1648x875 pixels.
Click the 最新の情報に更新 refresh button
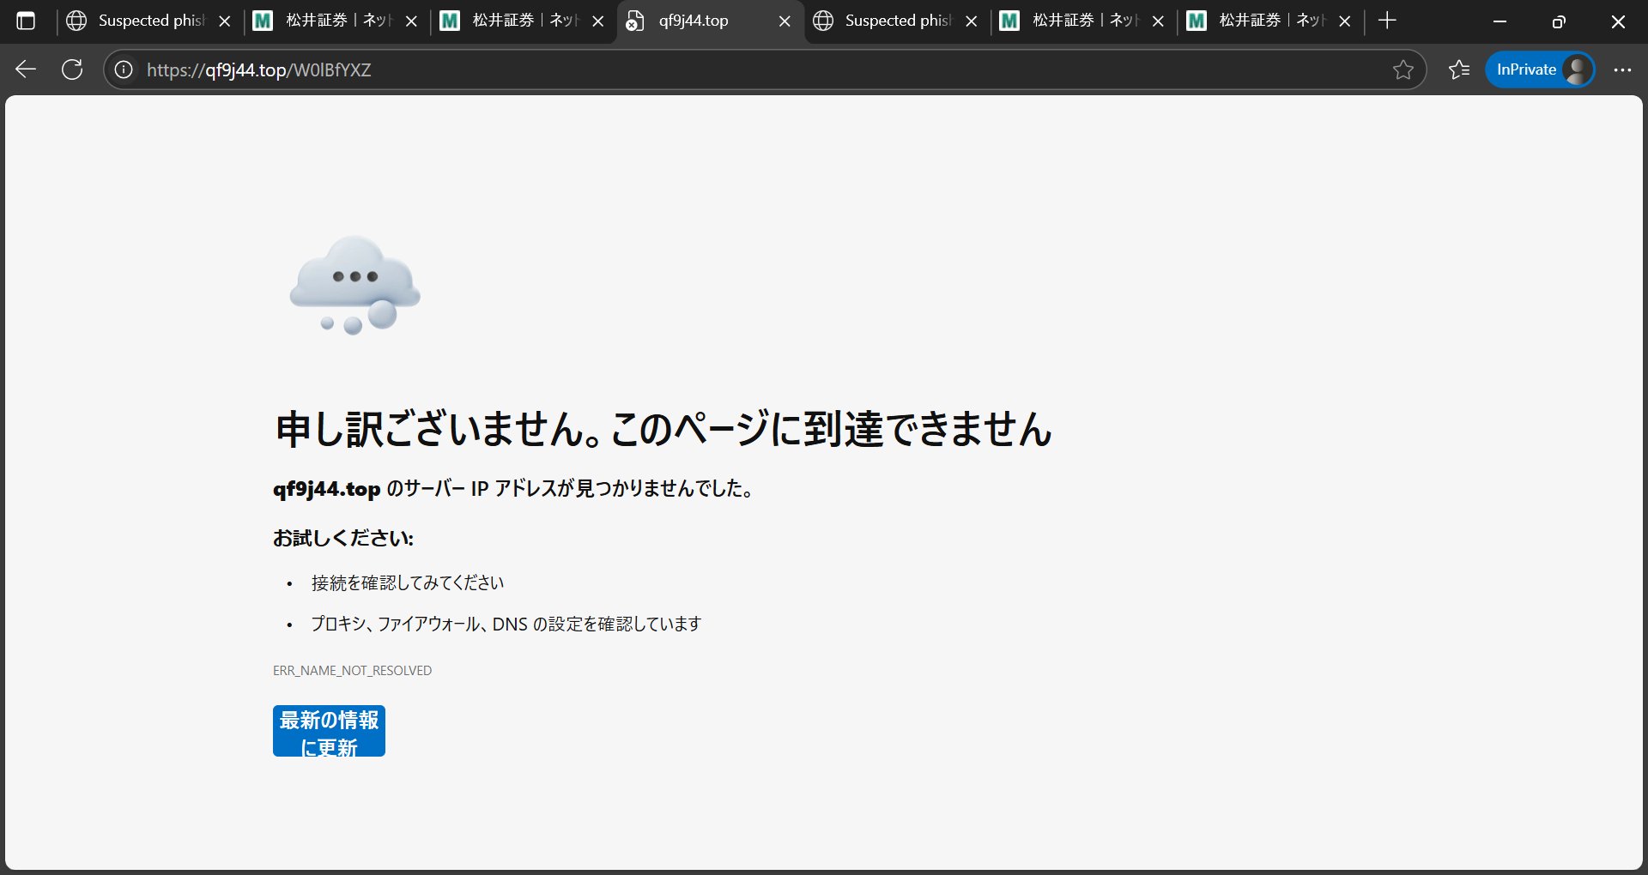[x=329, y=731]
